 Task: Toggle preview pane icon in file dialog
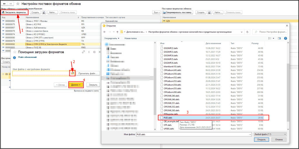pos(279,38)
